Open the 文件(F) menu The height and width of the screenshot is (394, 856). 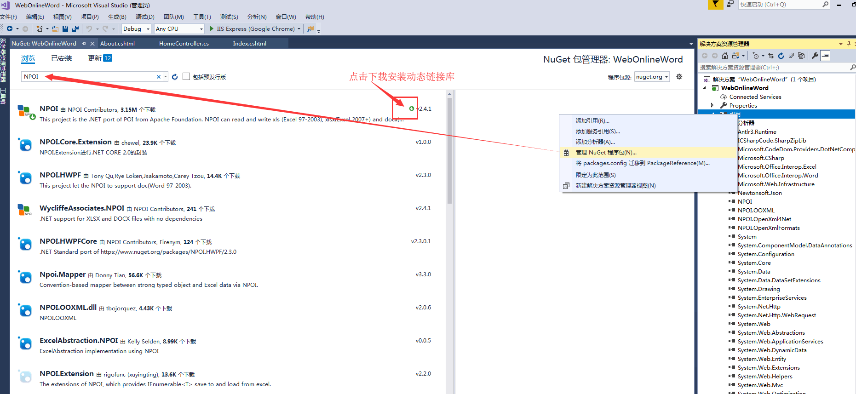8,17
